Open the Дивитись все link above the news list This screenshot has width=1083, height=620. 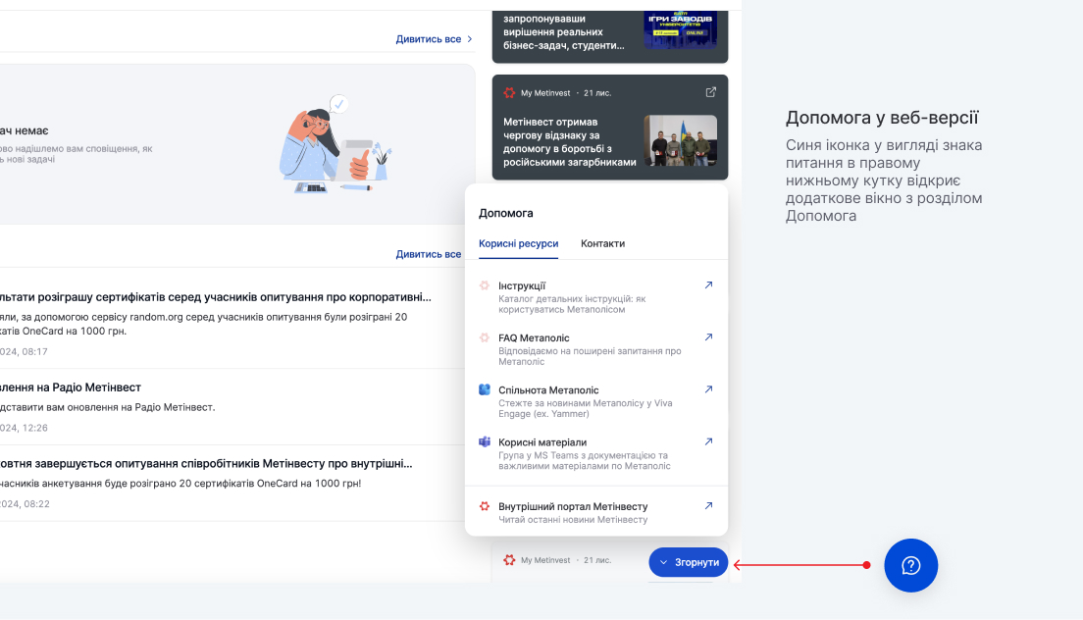click(x=429, y=254)
